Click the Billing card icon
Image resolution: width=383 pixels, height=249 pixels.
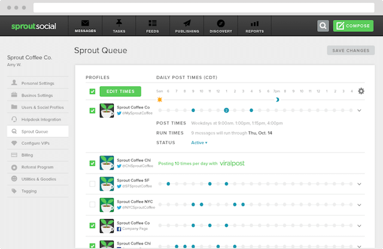point(14,155)
